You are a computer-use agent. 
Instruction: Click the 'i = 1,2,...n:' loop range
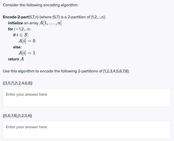pyautogui.click(x=22, y=29)
